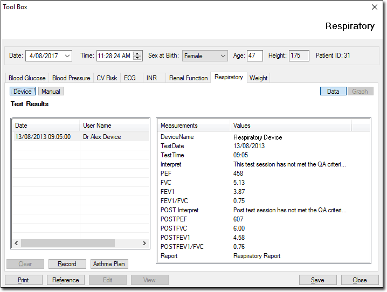Screen dimensions: 387x292
Task: Expand the Sex at Birth dropdown
Action: pyautogui.click(x=223, y=56)
